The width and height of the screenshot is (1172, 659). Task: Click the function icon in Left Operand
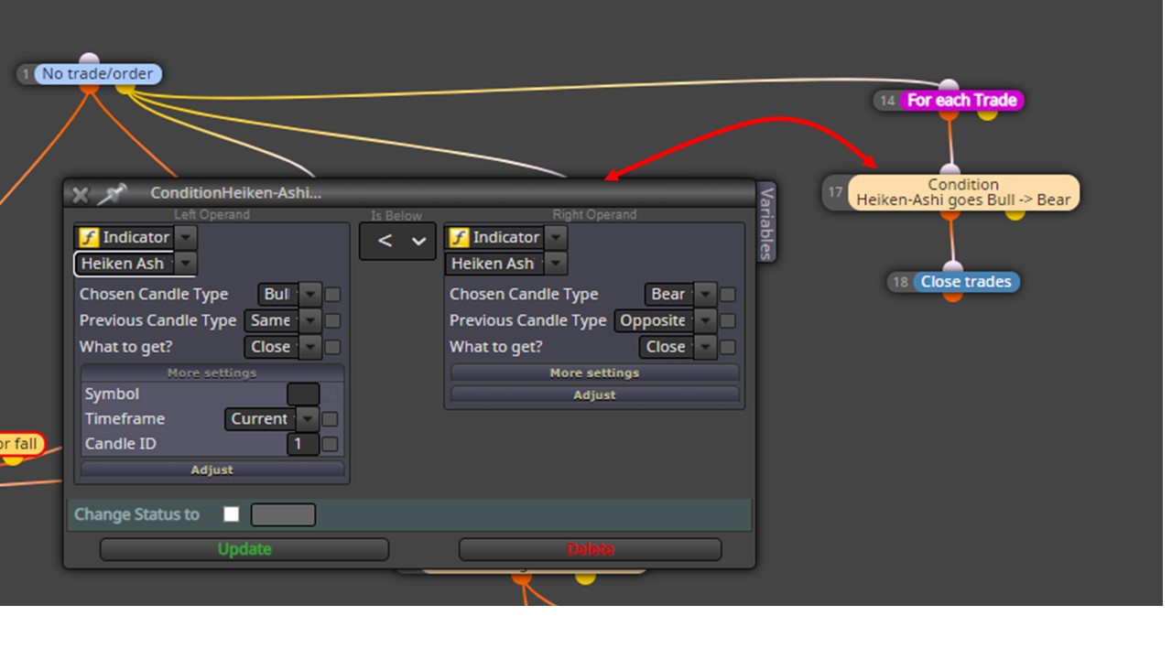pyautogui.click(x=88, y=238)
